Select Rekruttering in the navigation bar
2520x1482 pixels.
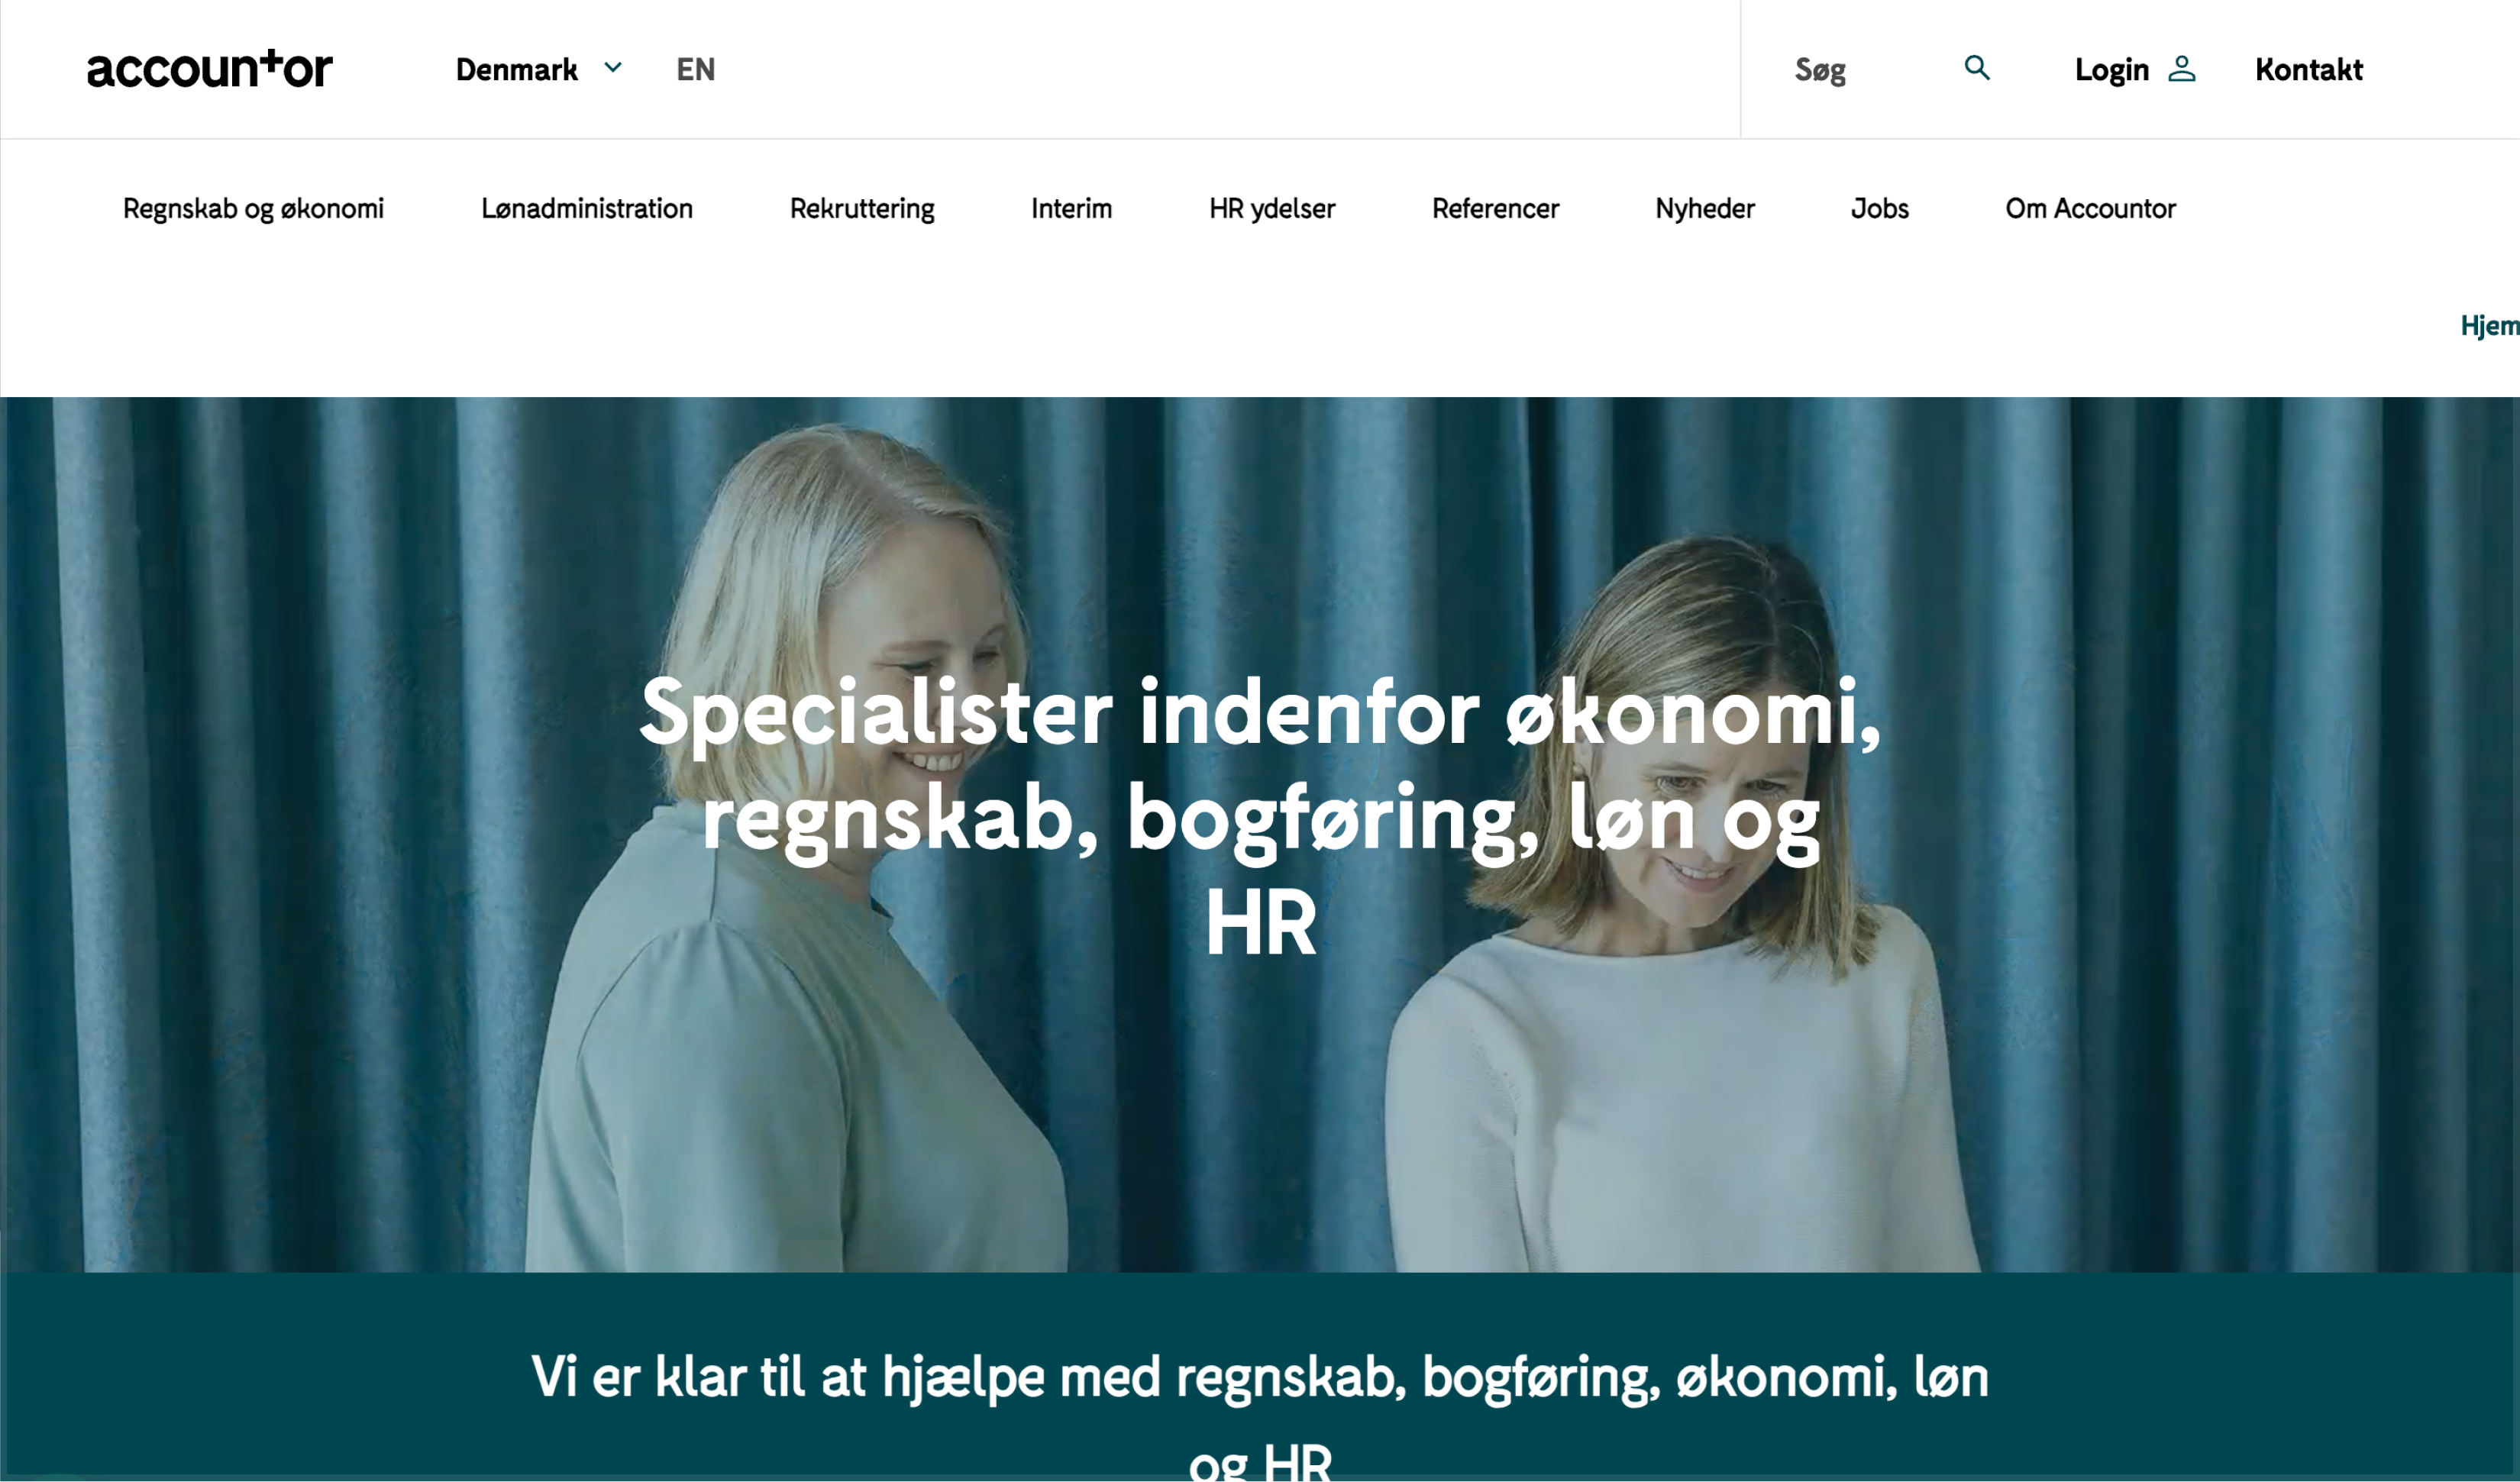click(861, 208)
